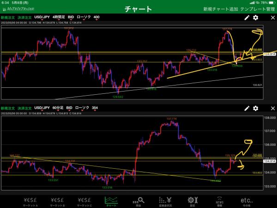The height and width of the screenshot is (208, 277).
Task: Open the マーケットC tab icon
Action: pyautogui.click(x=84, y=202)
